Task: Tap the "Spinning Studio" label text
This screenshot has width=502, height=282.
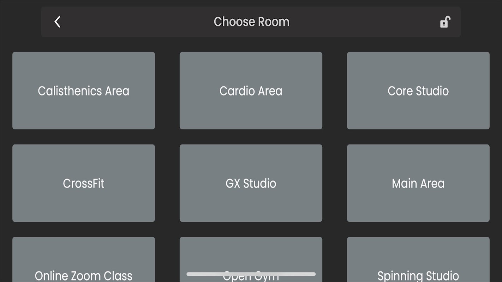Action: pyautogui.click(x=418, y=275)
